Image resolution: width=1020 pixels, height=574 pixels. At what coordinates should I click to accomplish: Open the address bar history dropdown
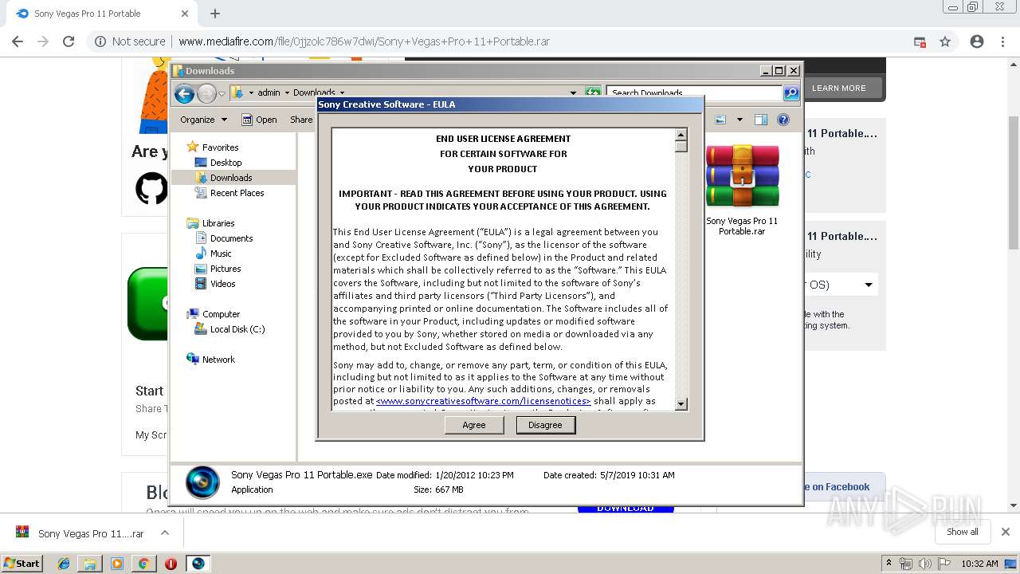click(573, 93)
